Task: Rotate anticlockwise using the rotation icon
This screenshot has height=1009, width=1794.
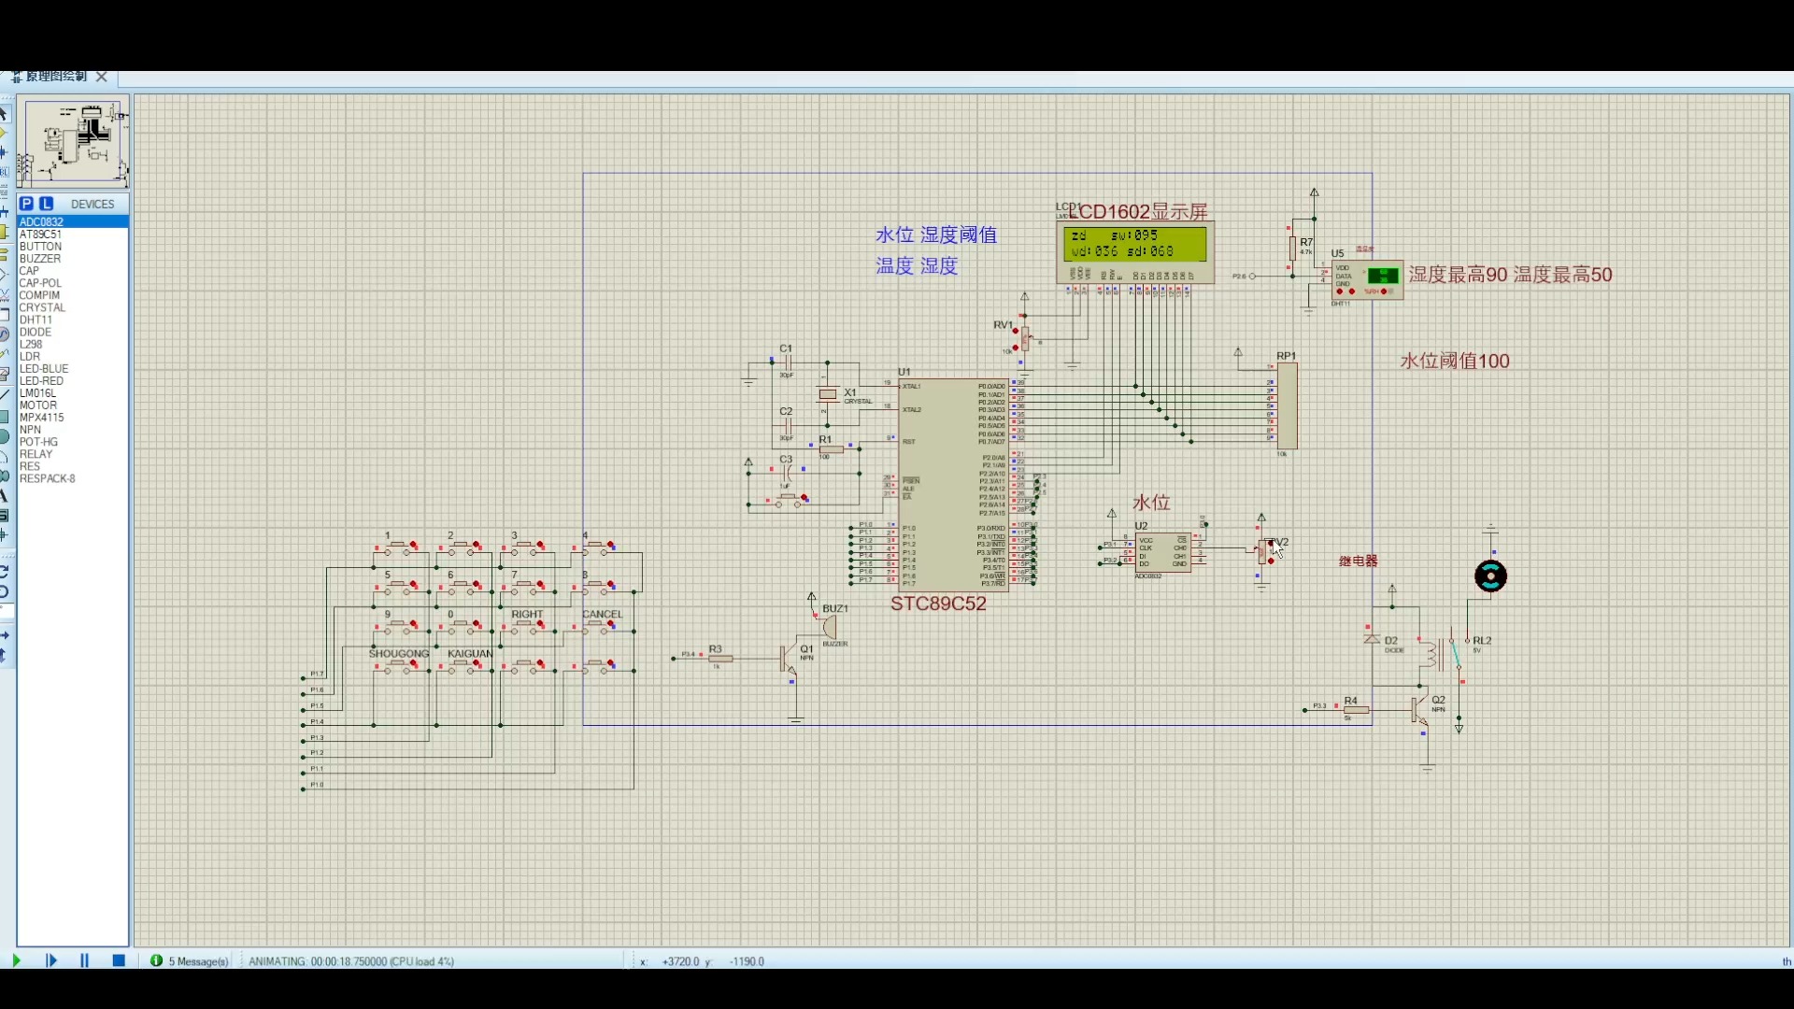Action: pyautogui.click(x=5, y=590)
